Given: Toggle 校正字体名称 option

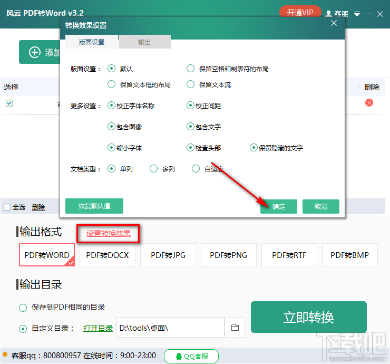Looking at the screenshot, I should click(111, 106).
